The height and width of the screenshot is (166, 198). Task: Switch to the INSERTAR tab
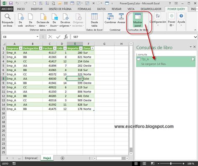[x=37, y=9]
